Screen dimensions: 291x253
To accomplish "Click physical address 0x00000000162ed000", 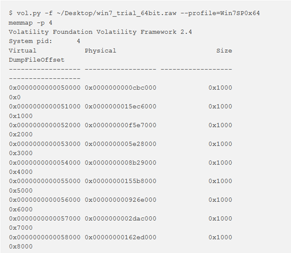I will click(121, 237).
